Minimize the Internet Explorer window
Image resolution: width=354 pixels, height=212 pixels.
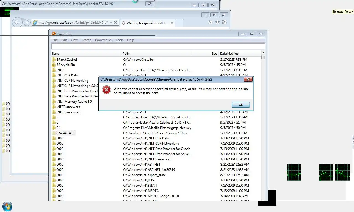pos(205,15)
